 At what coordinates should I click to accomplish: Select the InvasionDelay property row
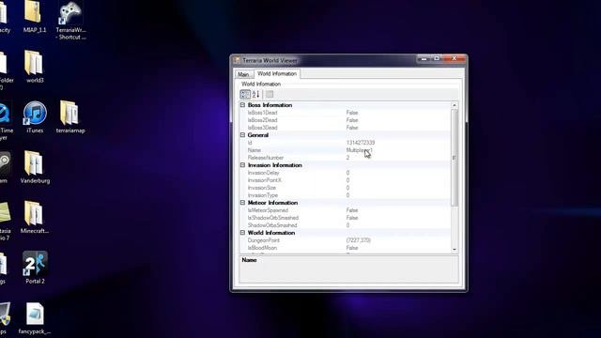pos(345,173)
